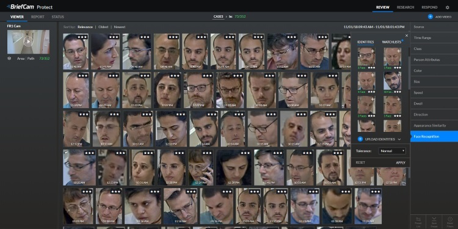458x229 pixels.
Task: Expand the Direction filter
Action: (434, 115)
